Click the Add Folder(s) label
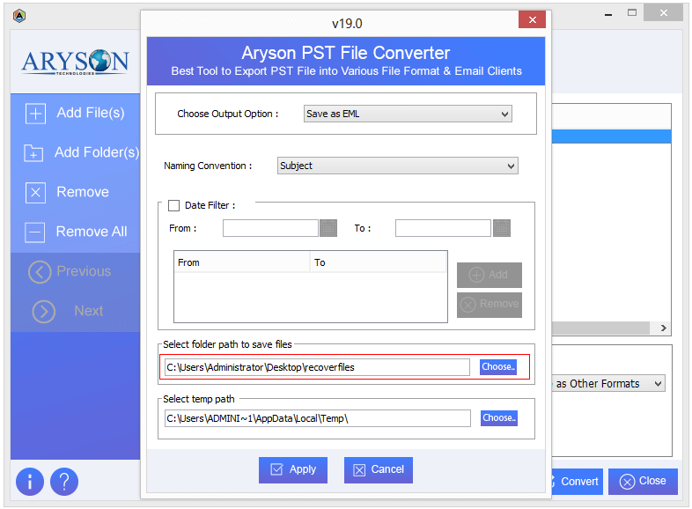 [97, 152]
